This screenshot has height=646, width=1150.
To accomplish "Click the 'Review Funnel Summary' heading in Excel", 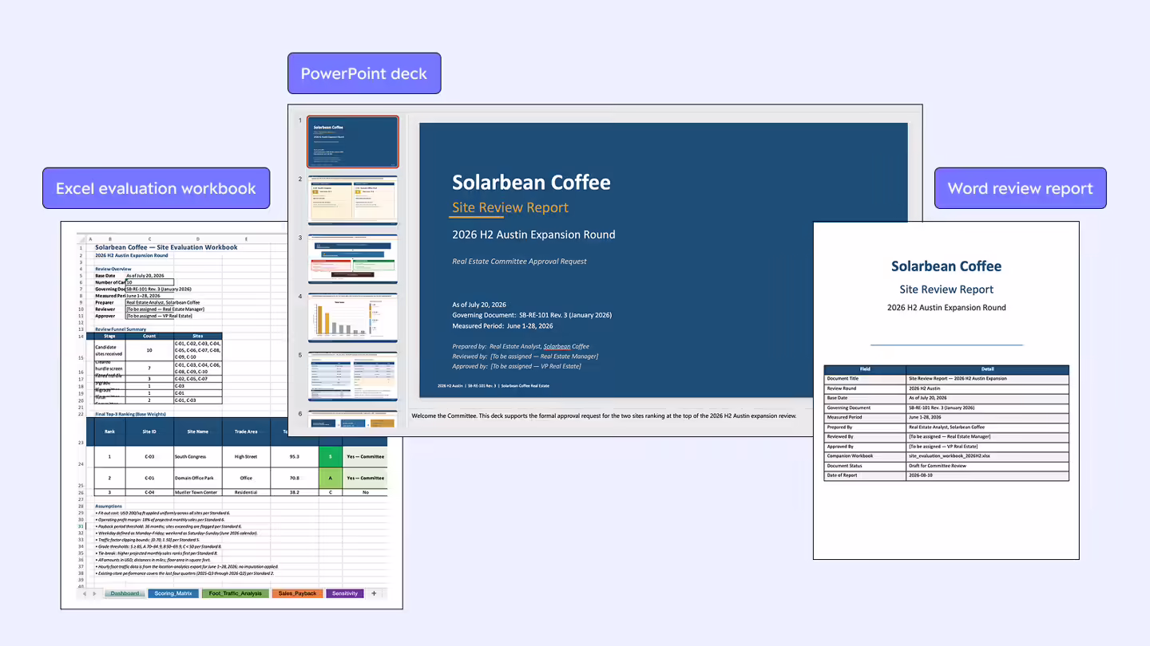I will [121, 329].
